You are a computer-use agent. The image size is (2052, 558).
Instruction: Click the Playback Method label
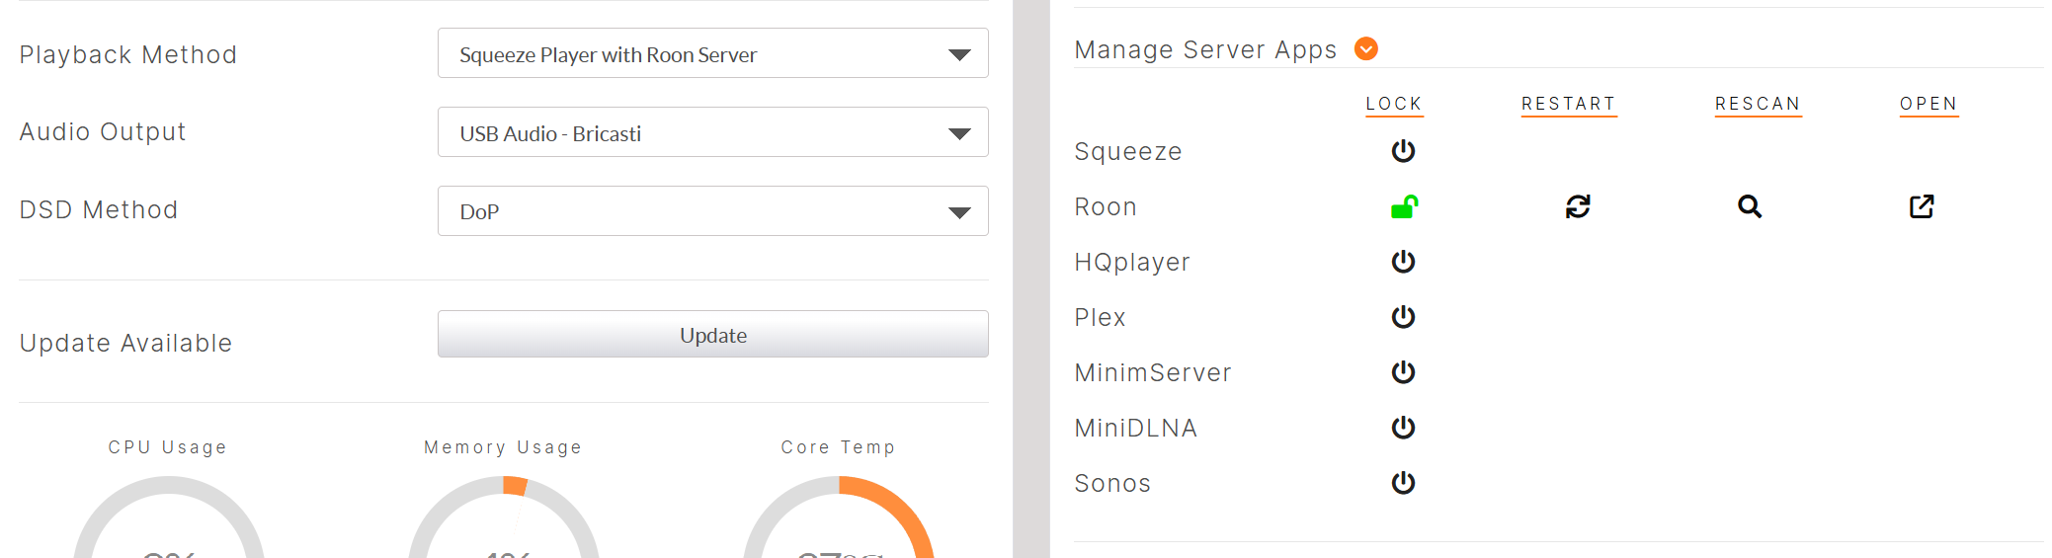click(x=128, y=55)
